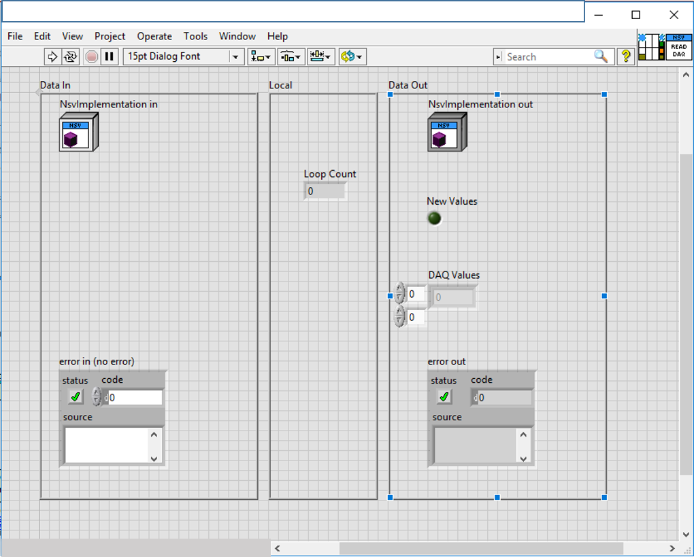Image resolution: width=694 pixels, height=557 pixels.
Task: Toggle error in status checkmark
Action: (x=76, y=397)
